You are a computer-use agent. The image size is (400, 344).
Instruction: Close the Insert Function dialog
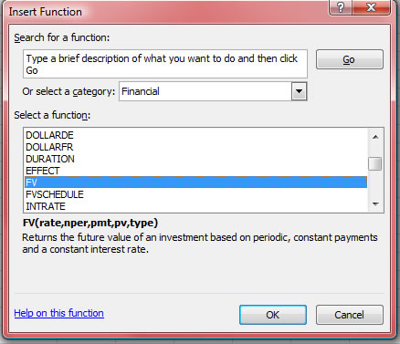(x=371, y=7)
